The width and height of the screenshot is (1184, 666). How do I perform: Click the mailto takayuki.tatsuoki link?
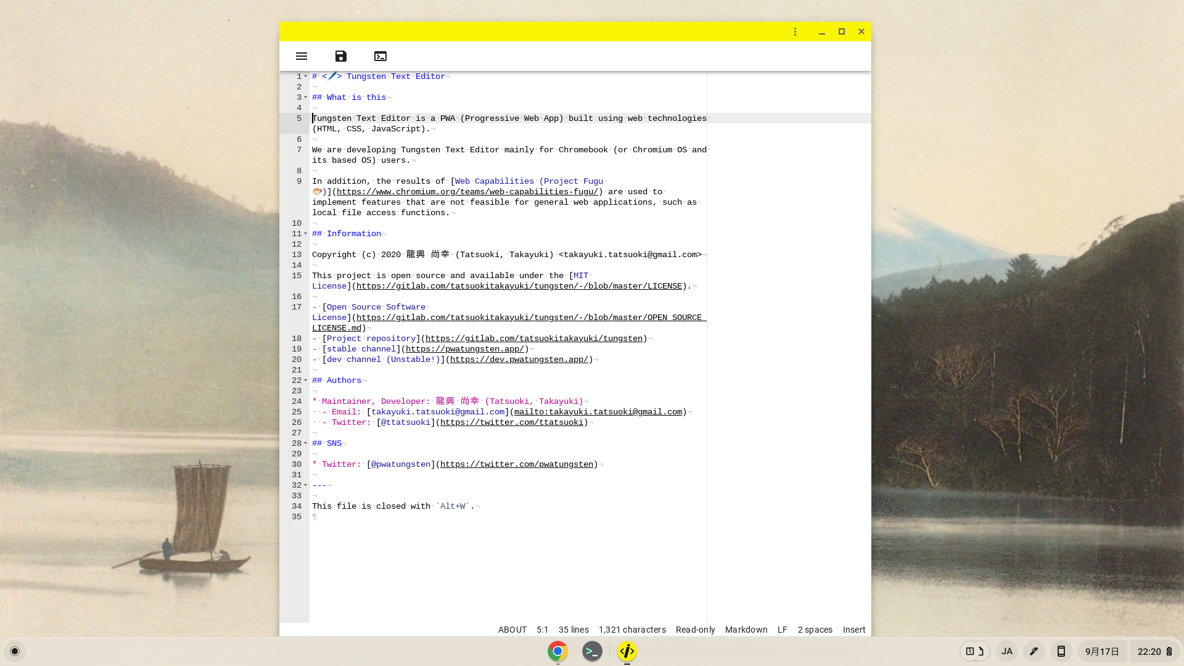coord(598,412)
